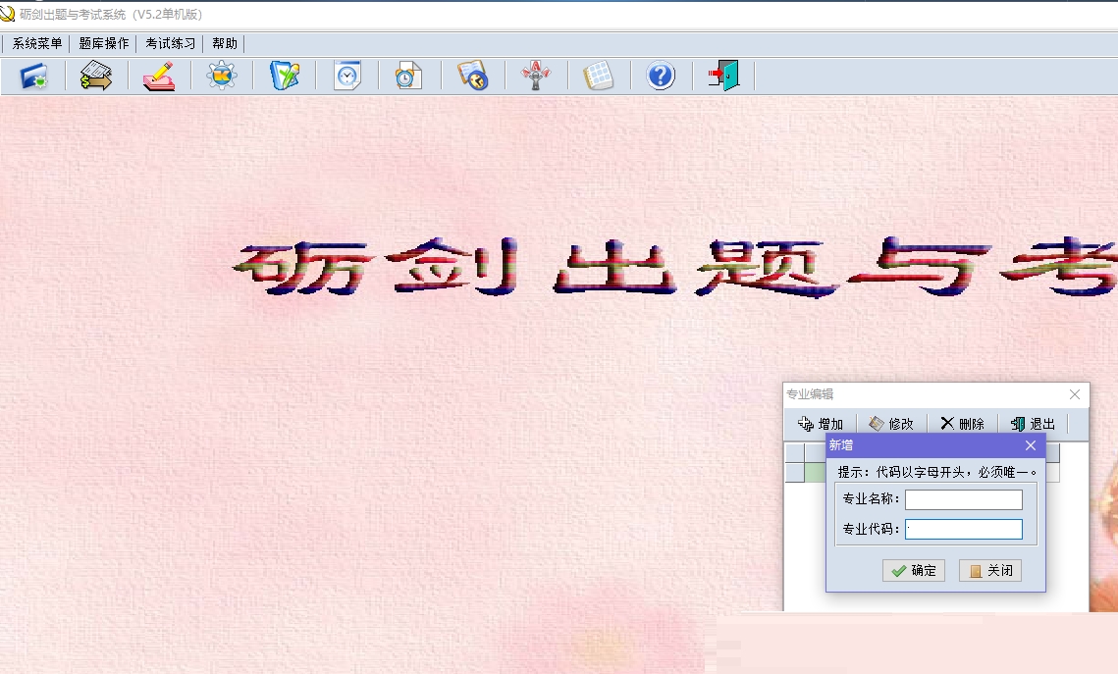
Task: Click the blue folder toolbar icon
Action: (34, 76)
